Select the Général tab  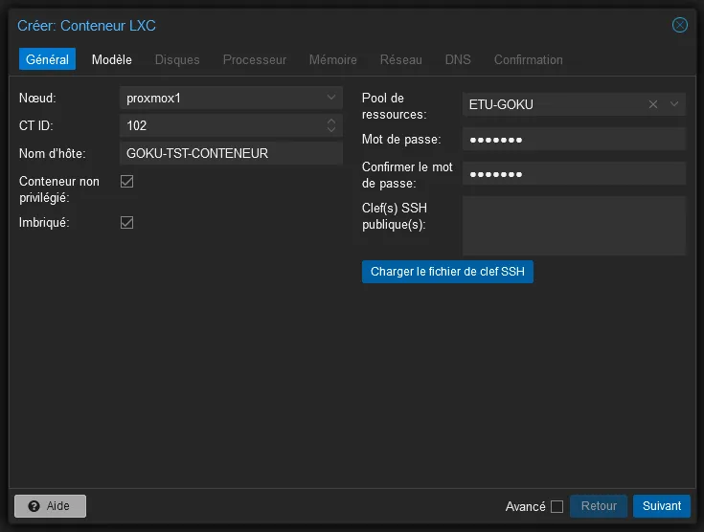point(47,59)
